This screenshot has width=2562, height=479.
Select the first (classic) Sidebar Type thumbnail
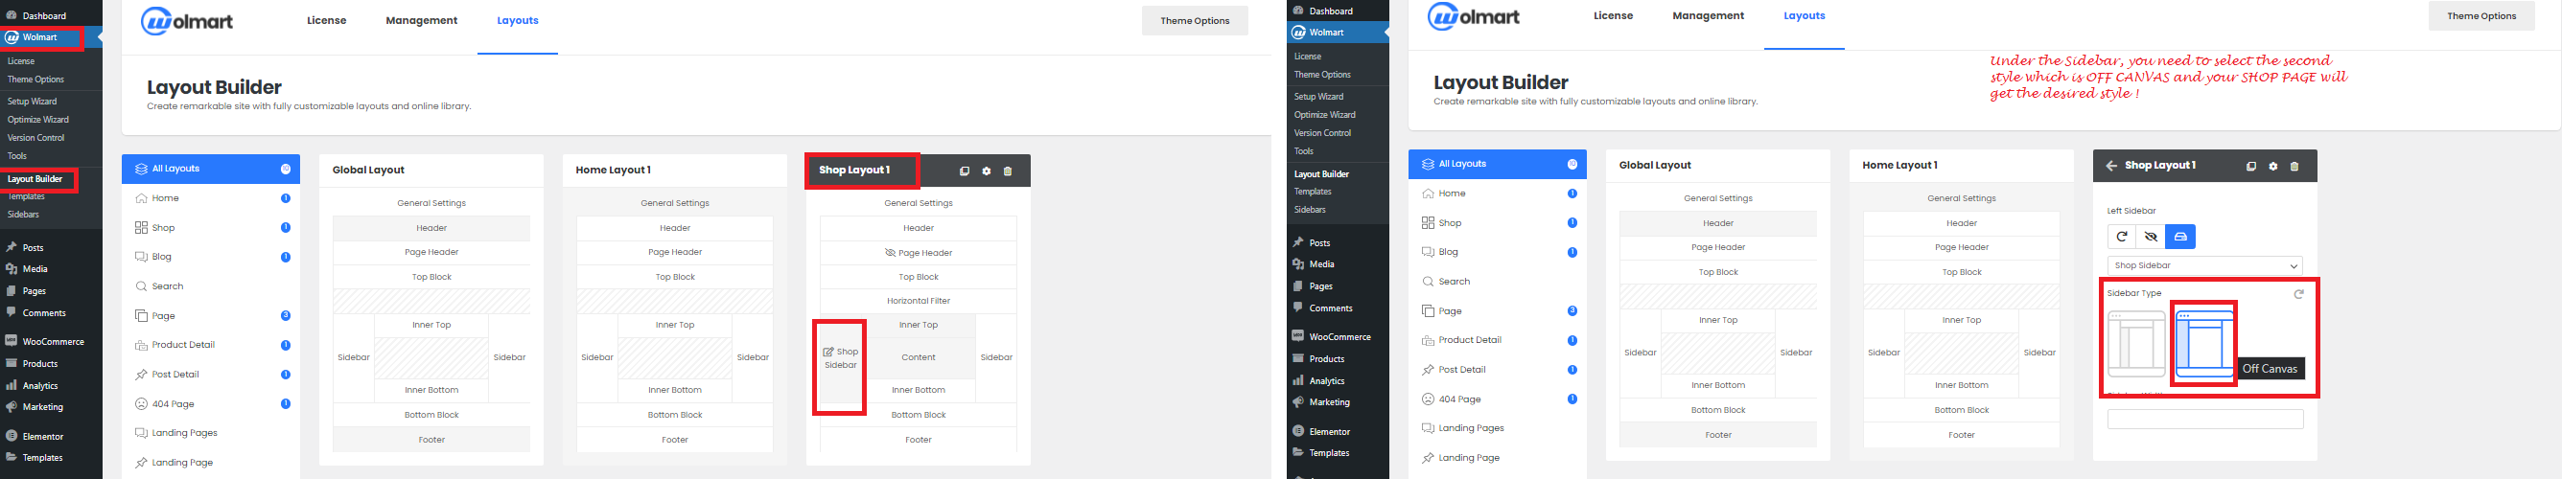pos(2135,344)
